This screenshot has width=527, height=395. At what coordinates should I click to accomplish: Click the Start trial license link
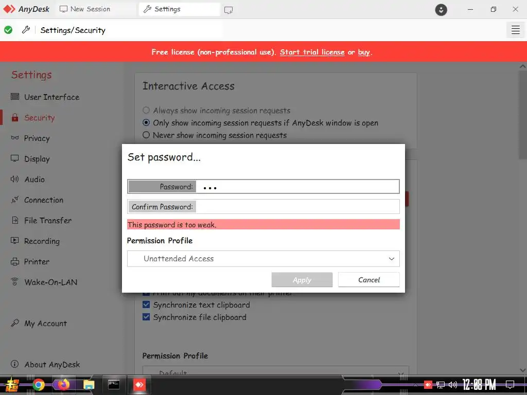[x=312, y=52]
